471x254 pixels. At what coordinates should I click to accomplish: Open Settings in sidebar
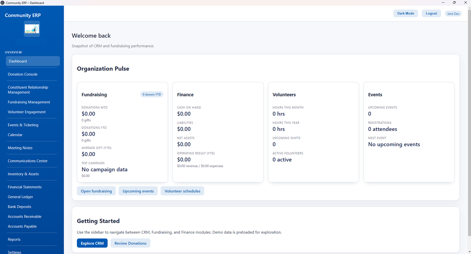[x=15, y=252]
